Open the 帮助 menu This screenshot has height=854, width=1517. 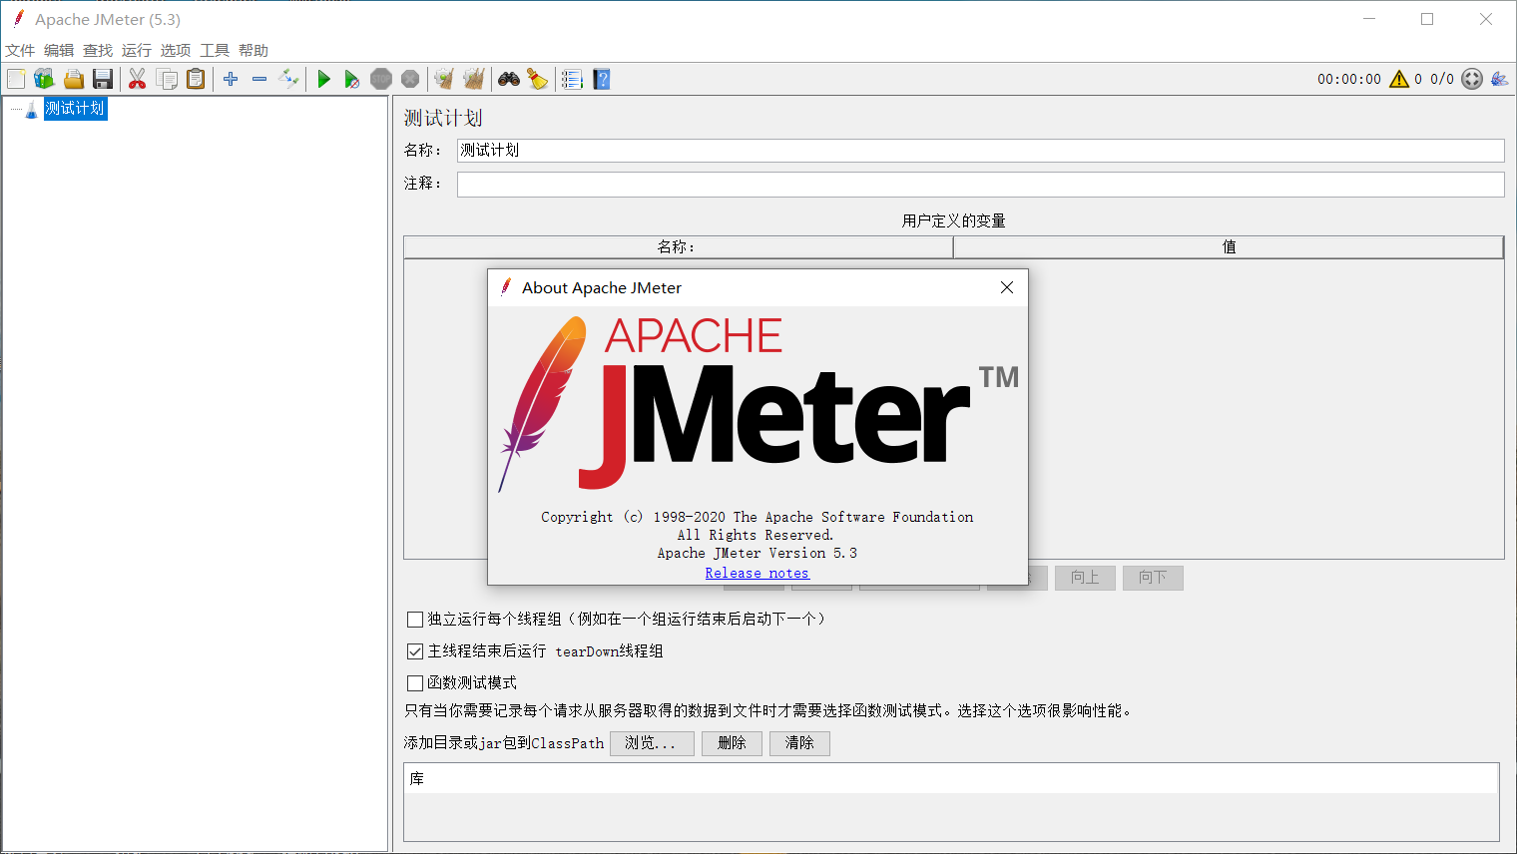(x=253, y=51)
